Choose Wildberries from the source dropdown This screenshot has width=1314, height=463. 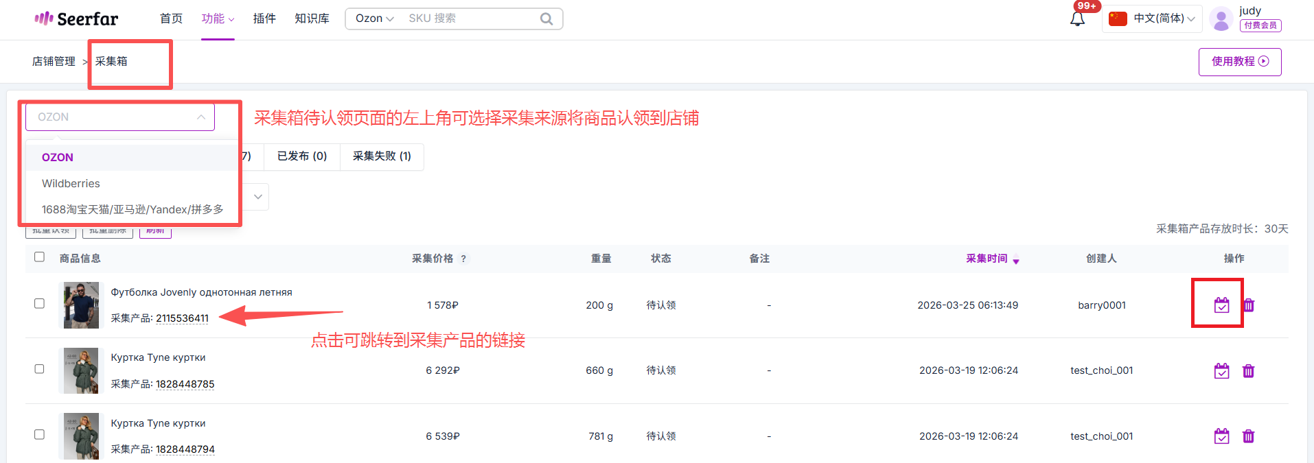(x=71, y=184)
